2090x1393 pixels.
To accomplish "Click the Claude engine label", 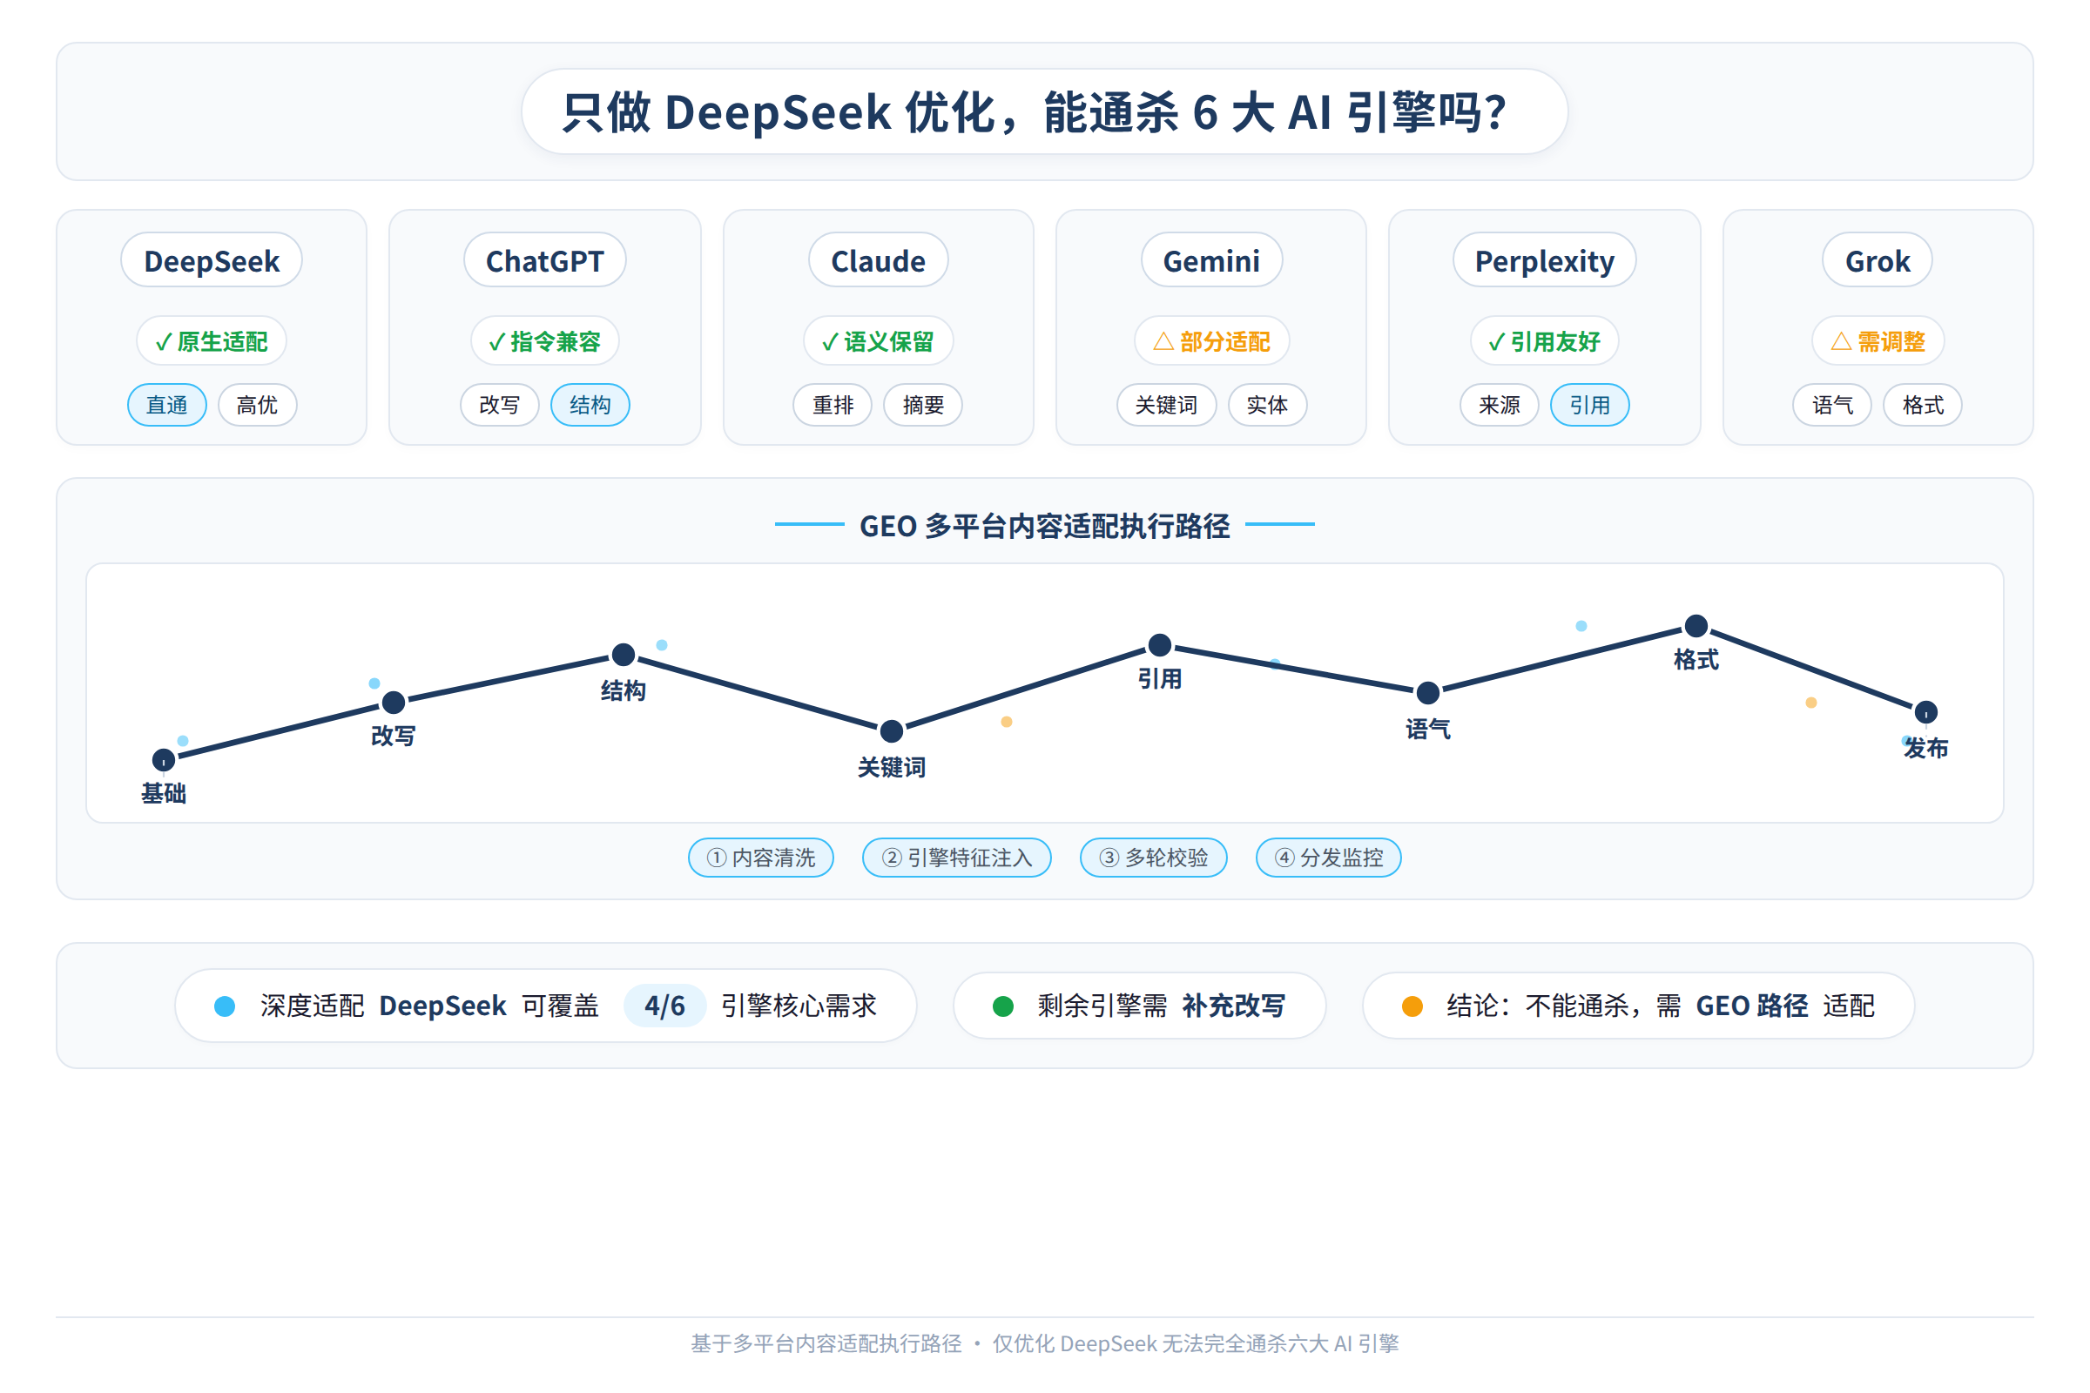I will point(878,260).
